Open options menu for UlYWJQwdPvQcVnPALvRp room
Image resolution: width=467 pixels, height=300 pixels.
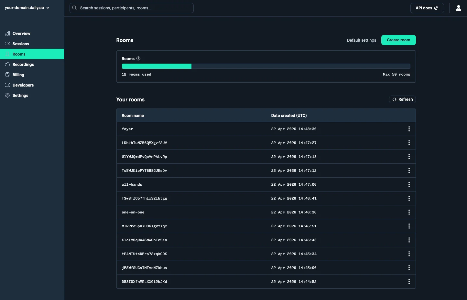pyautogui.click(x=409, y=157)
